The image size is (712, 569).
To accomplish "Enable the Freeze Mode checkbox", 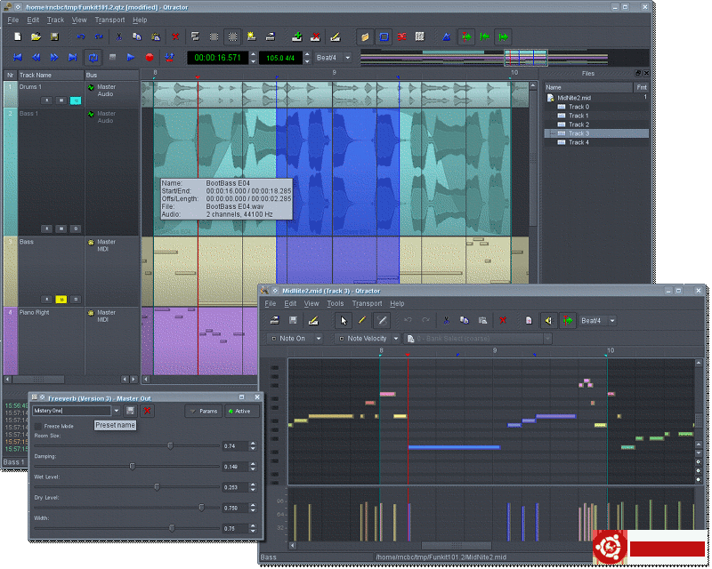I will coord(38,427).
